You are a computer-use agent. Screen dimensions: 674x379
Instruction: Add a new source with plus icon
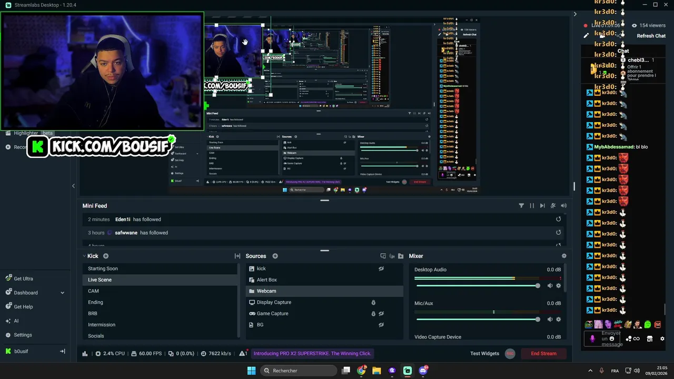[275, 256]
